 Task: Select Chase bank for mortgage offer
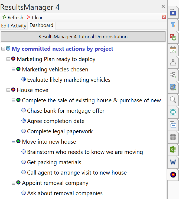pyautogui.click(x=66, y=111)
